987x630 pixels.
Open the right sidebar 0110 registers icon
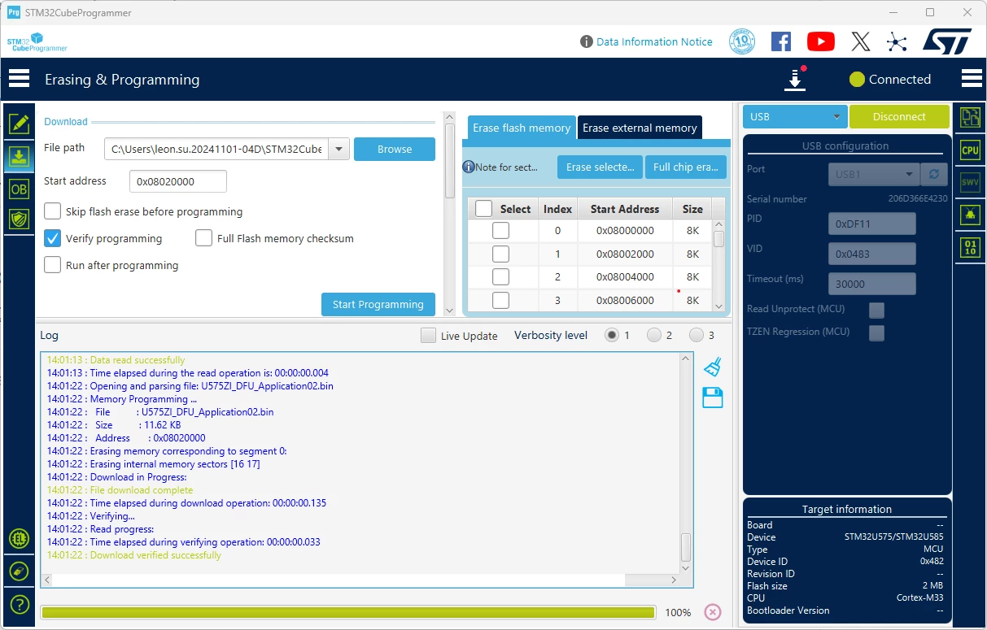pyautogui.click(x=970, y=248)
